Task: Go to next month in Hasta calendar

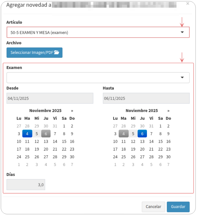Action: click(x=168, y=111)
